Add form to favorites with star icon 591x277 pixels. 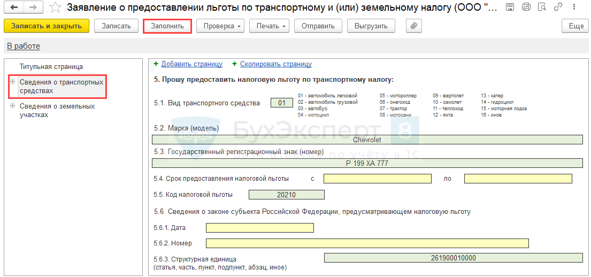tap(55, 7)
